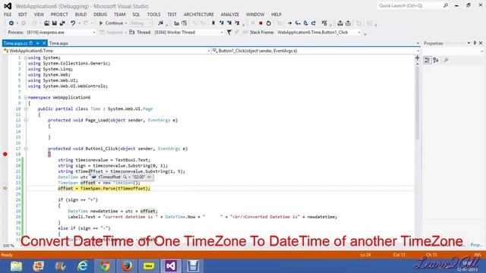
Task: Click the editor vertical scrollbar
Action: tap(417, 102)
